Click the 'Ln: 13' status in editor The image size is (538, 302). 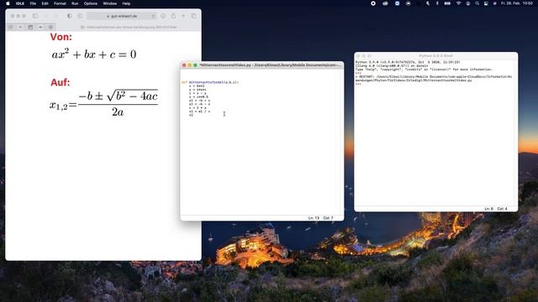pyautogui.click(x=314, y=218)
